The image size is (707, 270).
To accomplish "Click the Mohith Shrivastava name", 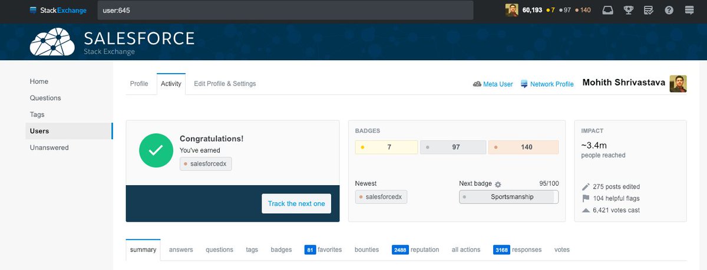I will tap(624, 83).
